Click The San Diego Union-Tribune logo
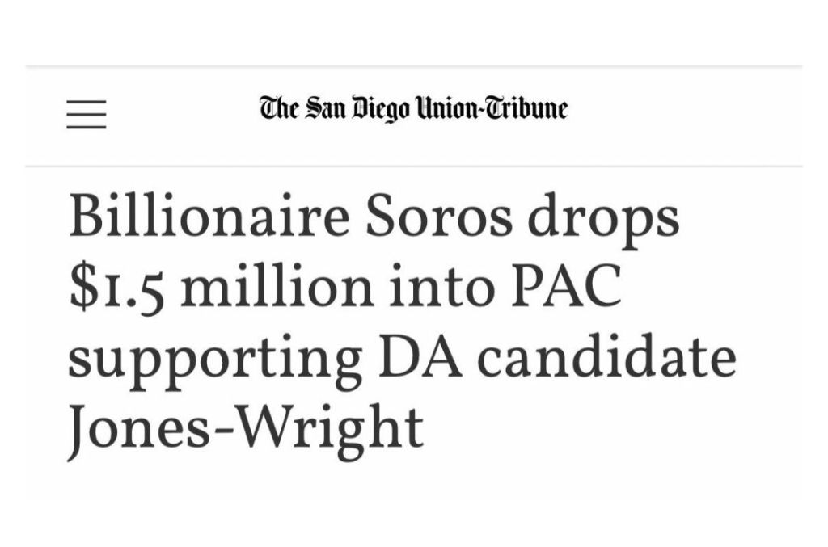The image size is (828, 547). click(413, 108)
